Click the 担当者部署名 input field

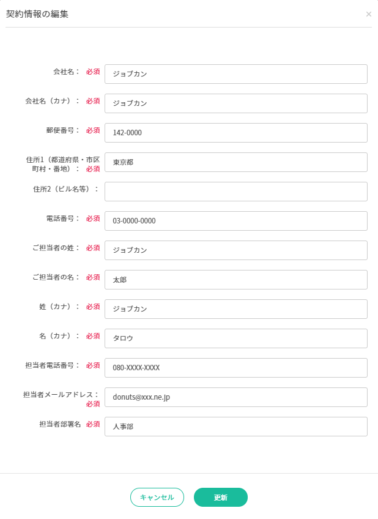click(x=235, y=427)
